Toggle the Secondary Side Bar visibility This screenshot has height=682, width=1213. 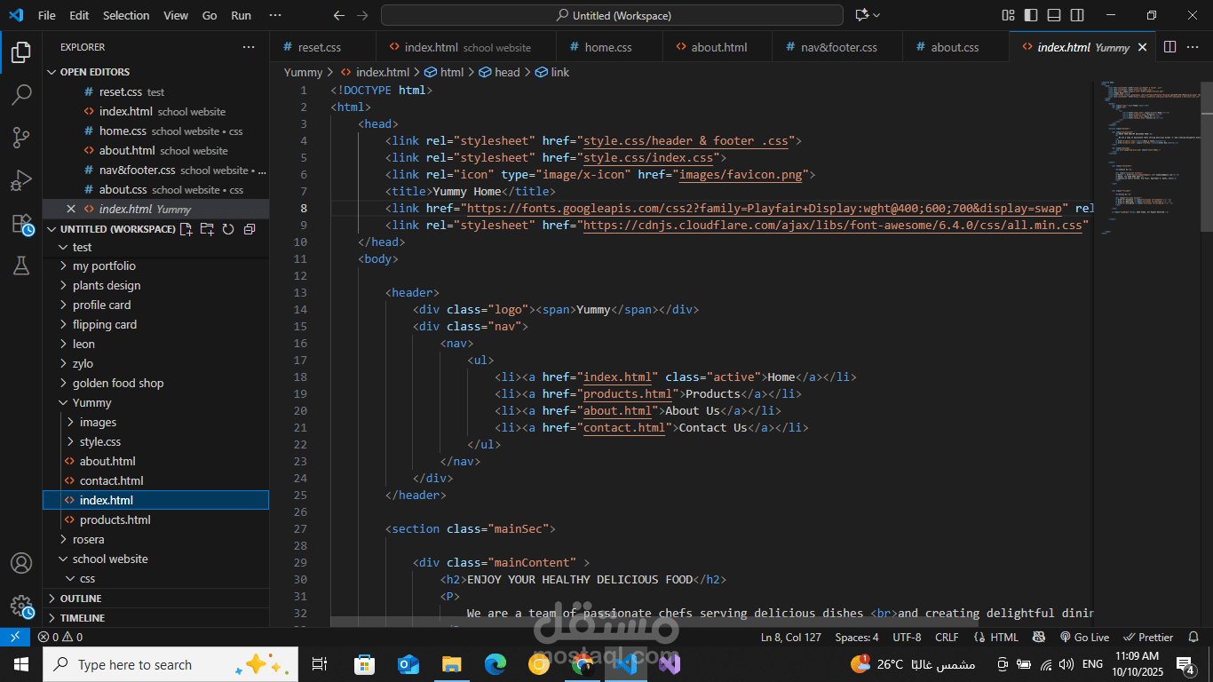pos(1077,15)
